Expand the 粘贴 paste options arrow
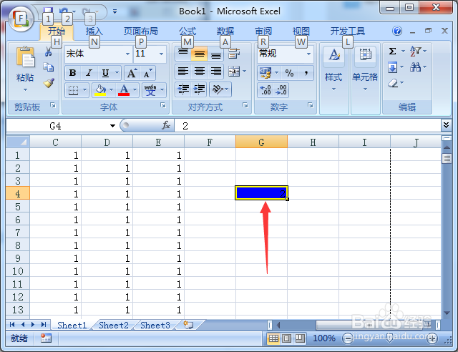 pyautogui.click(x=26, y=89)
